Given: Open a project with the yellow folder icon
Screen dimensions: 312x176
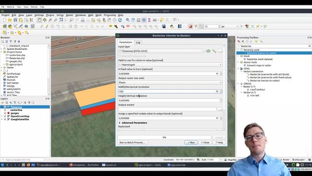Looking at the screenshot, I should 10,20.
